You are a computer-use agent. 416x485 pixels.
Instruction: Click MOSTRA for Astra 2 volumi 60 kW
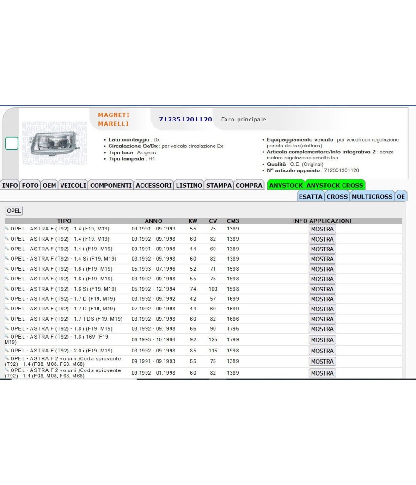point(322,373)
